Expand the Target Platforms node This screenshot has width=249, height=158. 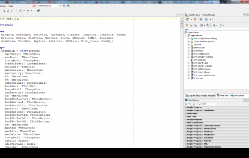[188, 41]
